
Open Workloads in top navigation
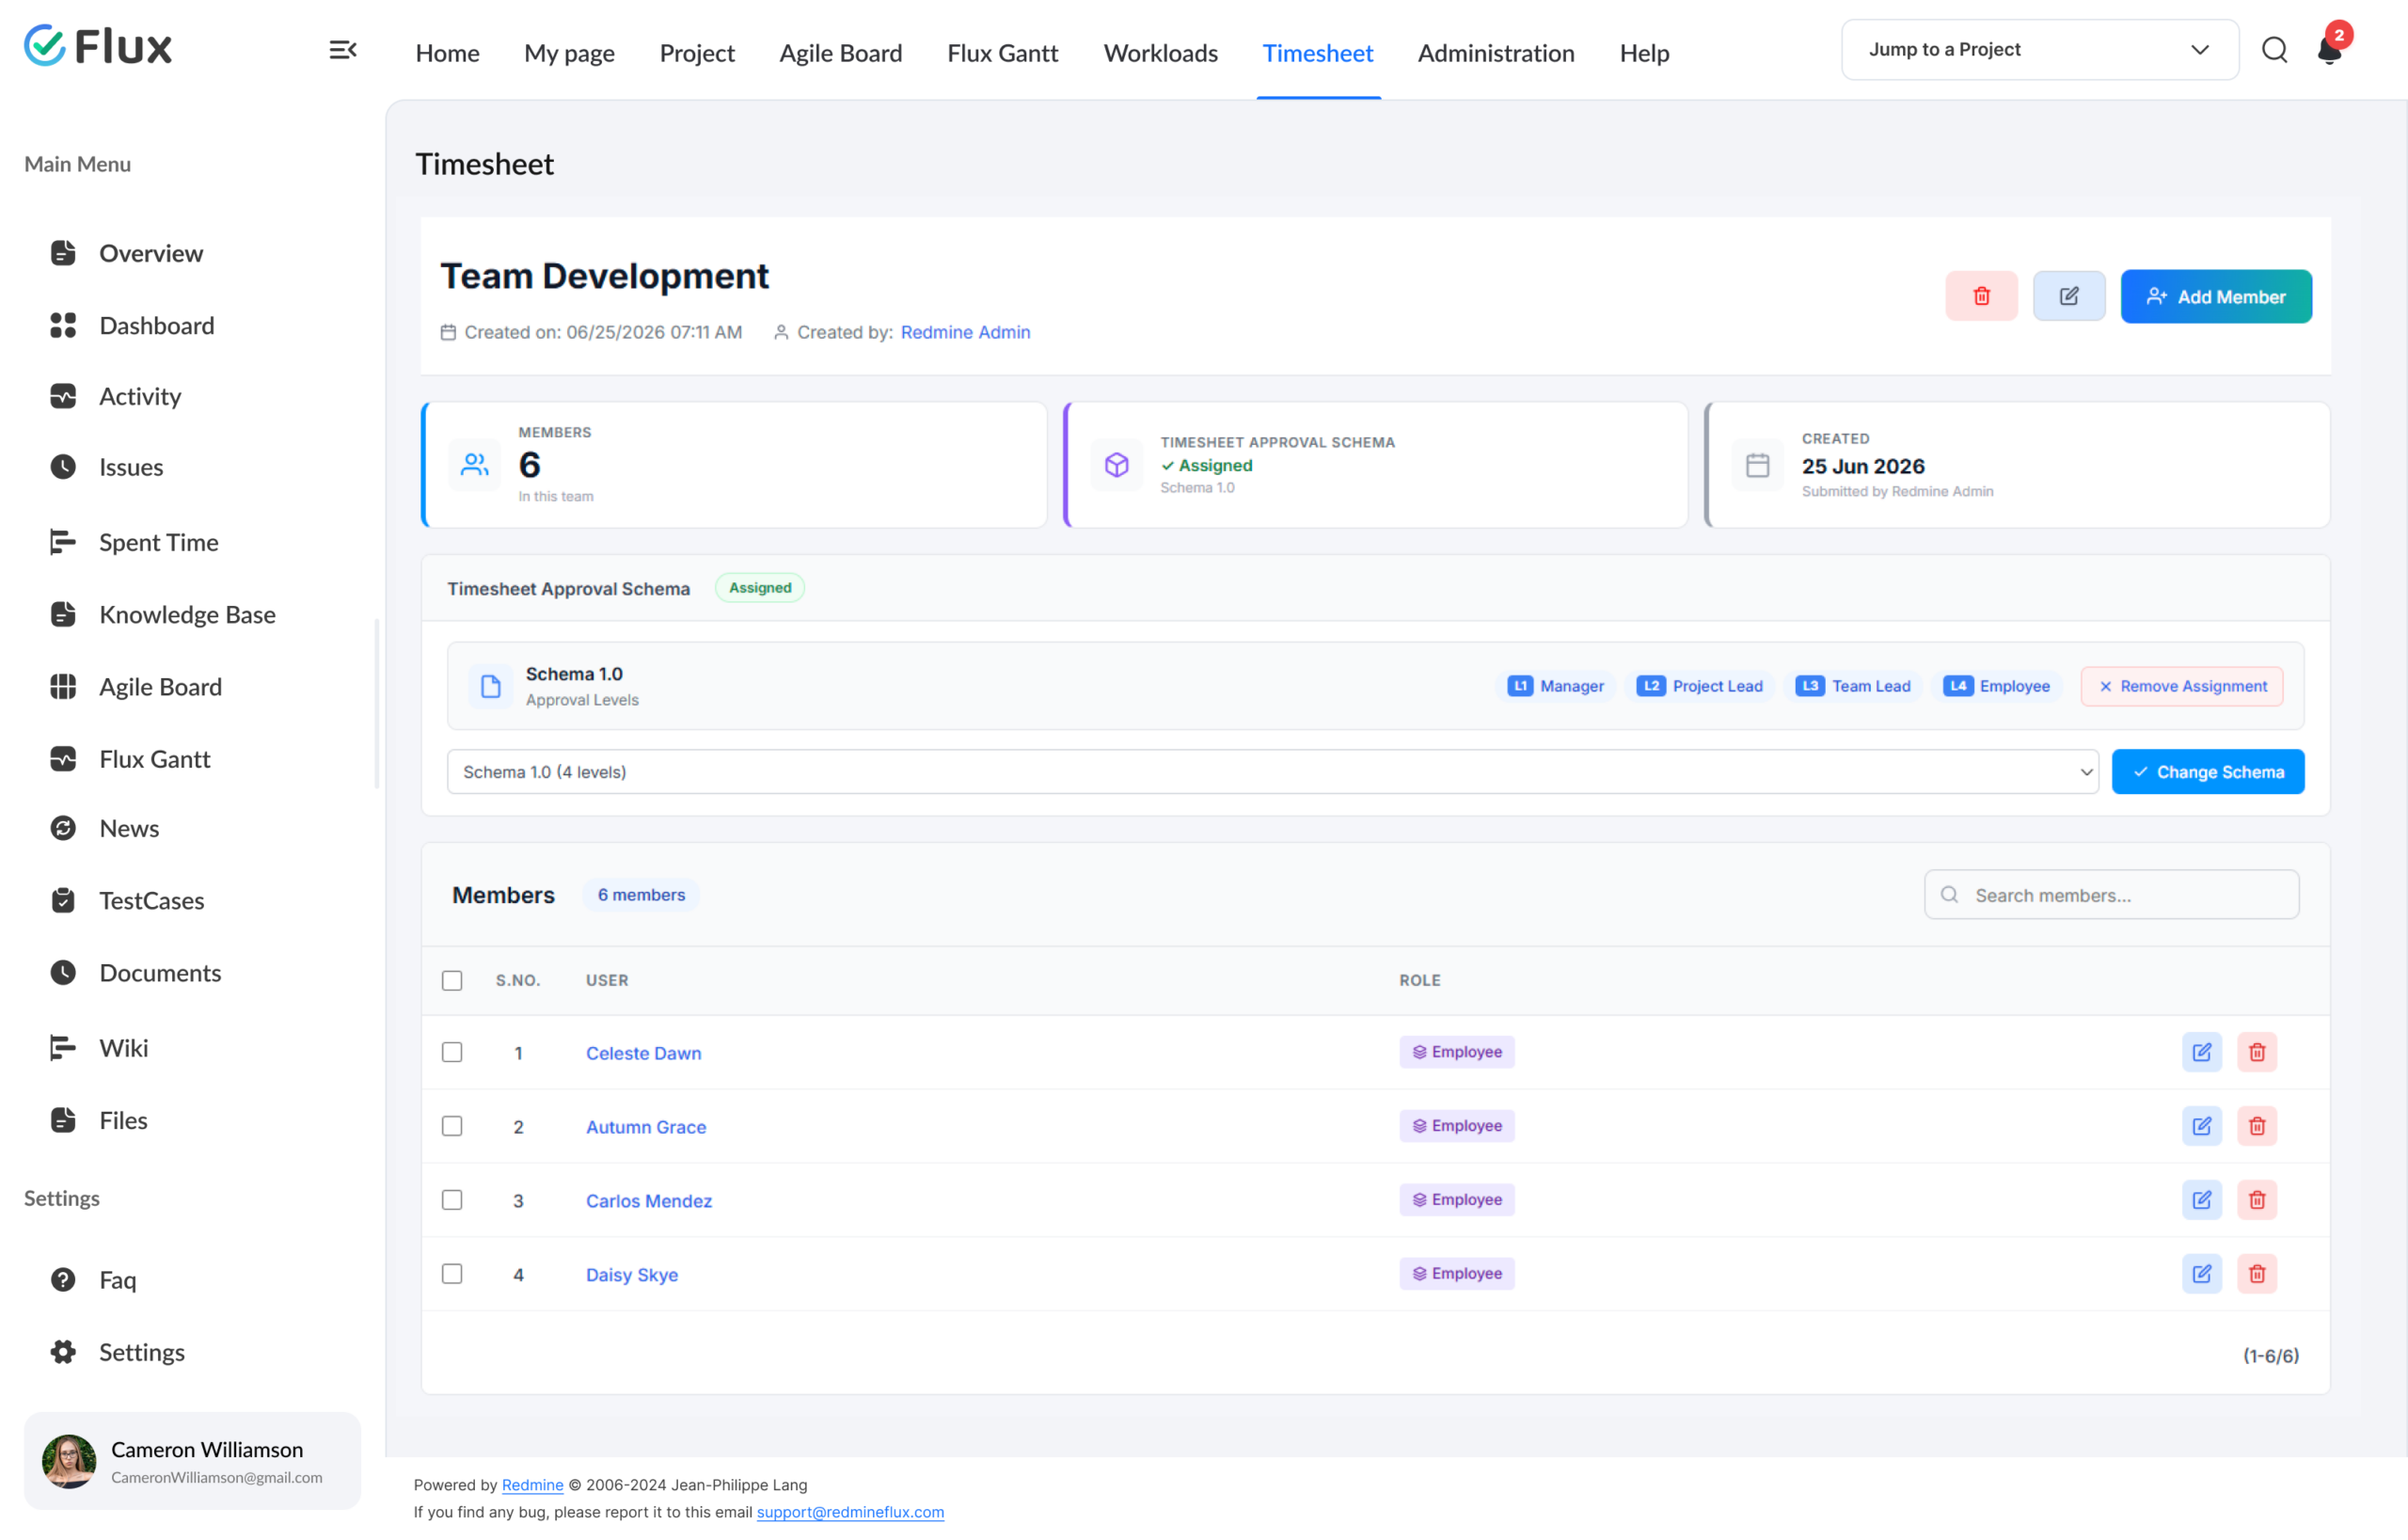click(x=1160, y=53)
